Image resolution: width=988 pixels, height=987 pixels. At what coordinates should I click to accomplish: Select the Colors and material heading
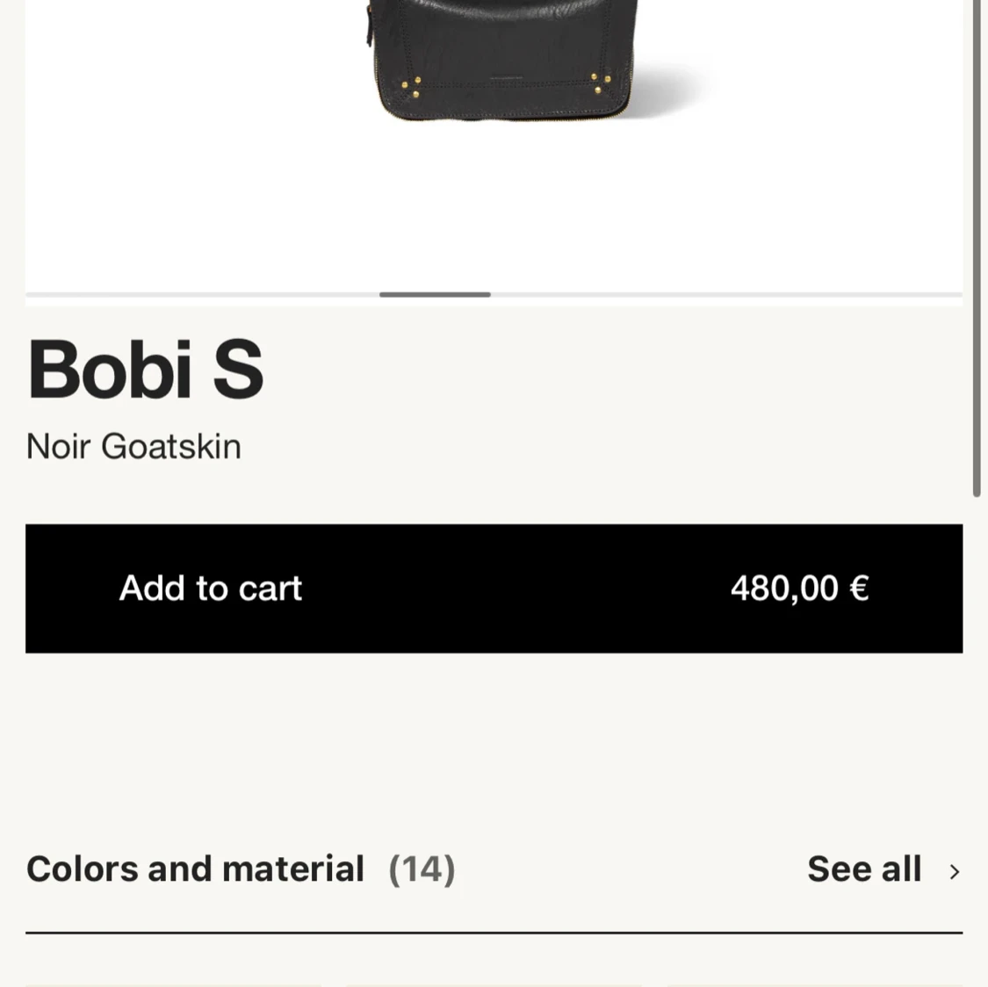coord(195,869)
